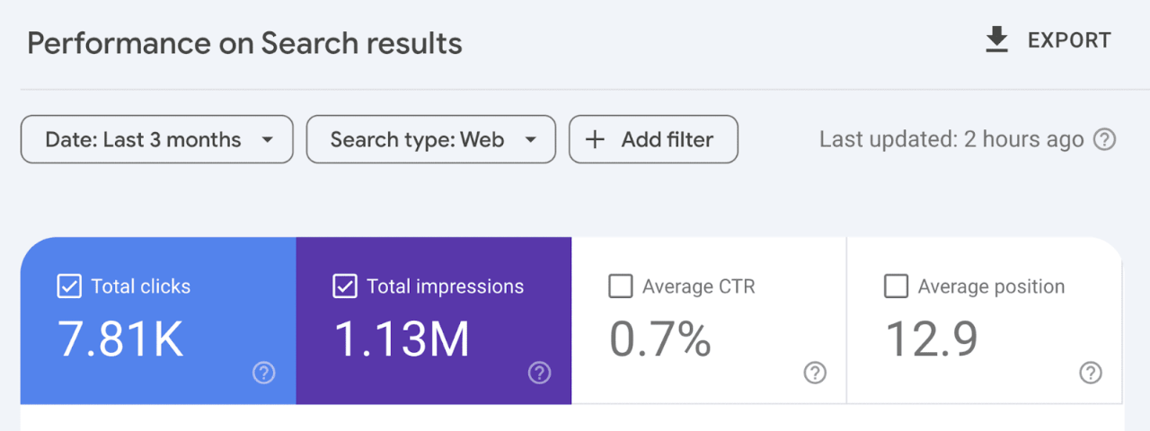Click the plus icon for Add filter
Image resolution: width=1150 pixels, height=431 pixels.
[595, 140]
